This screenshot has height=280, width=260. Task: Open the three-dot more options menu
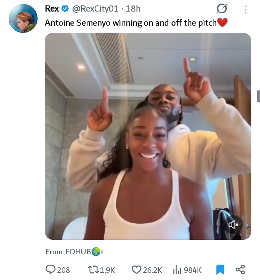[x=246, y=9]
